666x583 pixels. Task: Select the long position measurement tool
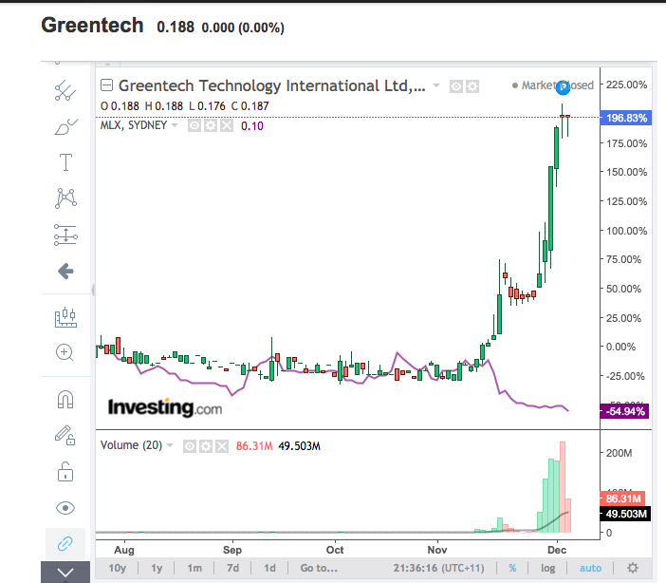click(65, 235)
